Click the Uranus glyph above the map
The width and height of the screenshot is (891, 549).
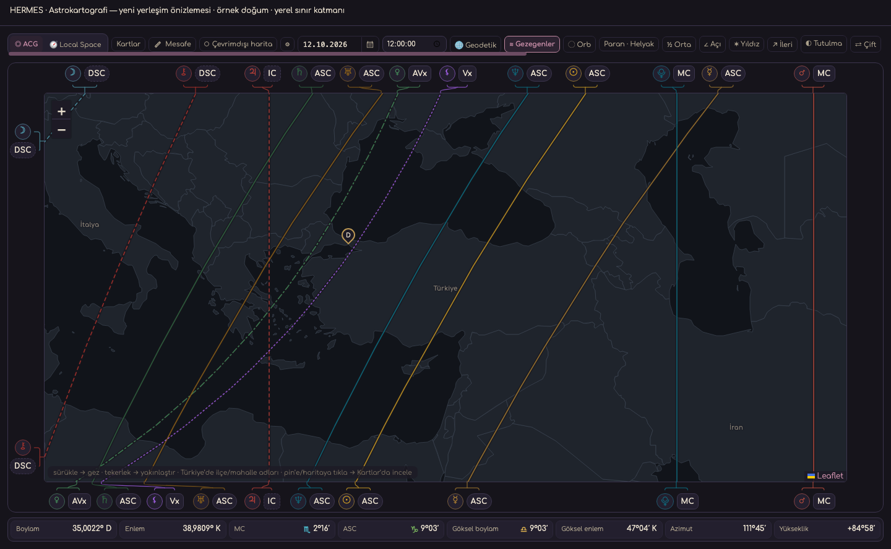(x=348, y=73)
